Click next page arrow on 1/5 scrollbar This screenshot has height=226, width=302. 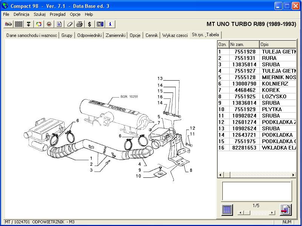[272, 212]
